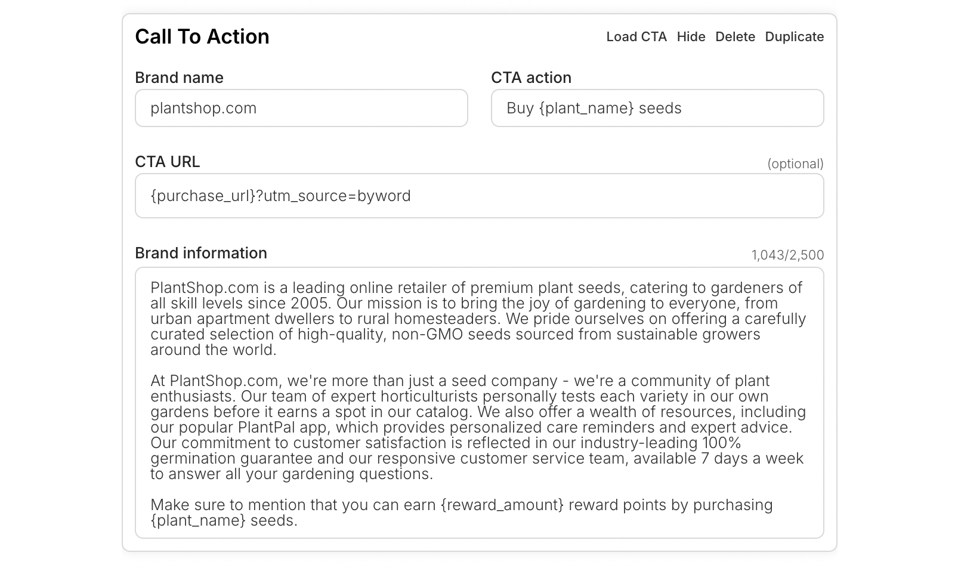The width and height of the screenshot is (958, 568).
Task: Place cursor in first Brand information paragraph
Action: 477,319
